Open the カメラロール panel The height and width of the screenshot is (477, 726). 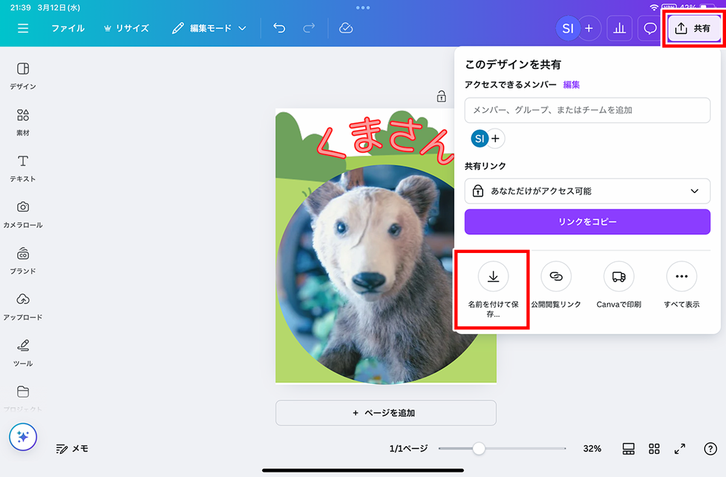23,214
